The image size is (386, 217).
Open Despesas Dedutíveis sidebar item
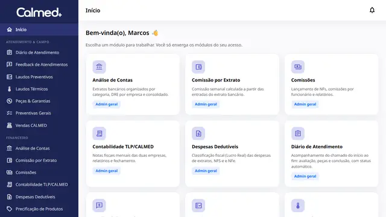(39, 197)
